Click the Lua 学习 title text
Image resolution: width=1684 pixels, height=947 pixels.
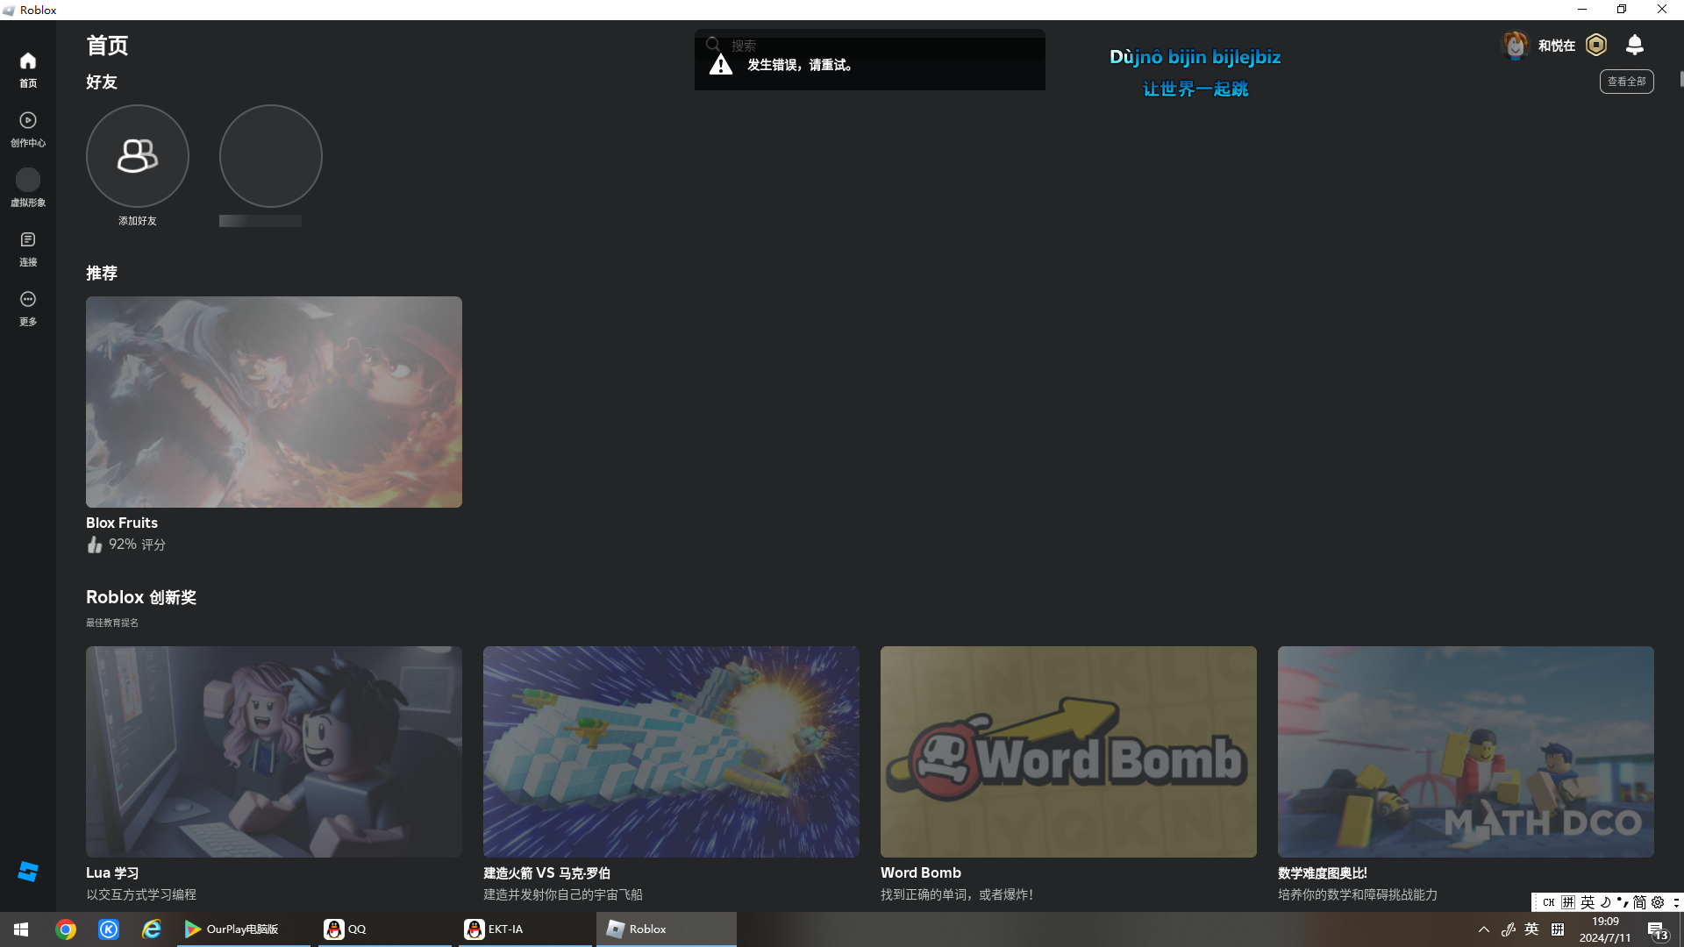pyautogui.click(x=112, y=872)
